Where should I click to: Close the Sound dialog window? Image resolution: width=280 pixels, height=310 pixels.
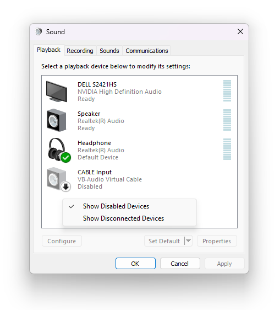pyautogui.click(x=240, y=31)
